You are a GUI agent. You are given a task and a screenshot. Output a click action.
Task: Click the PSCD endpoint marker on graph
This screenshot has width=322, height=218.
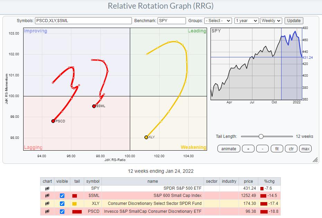click(x=53, y=121)
